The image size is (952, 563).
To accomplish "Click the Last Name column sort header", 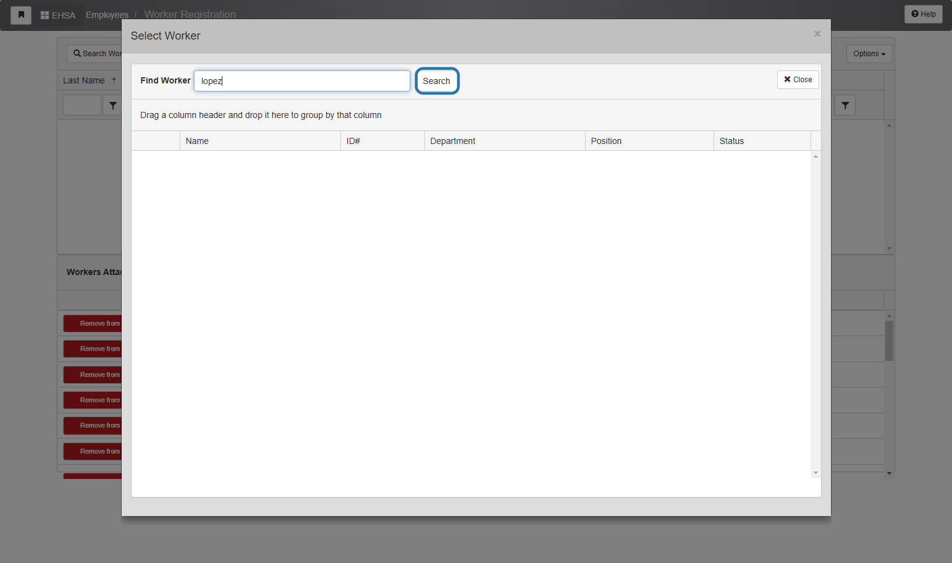I will (x=90, y=80).
